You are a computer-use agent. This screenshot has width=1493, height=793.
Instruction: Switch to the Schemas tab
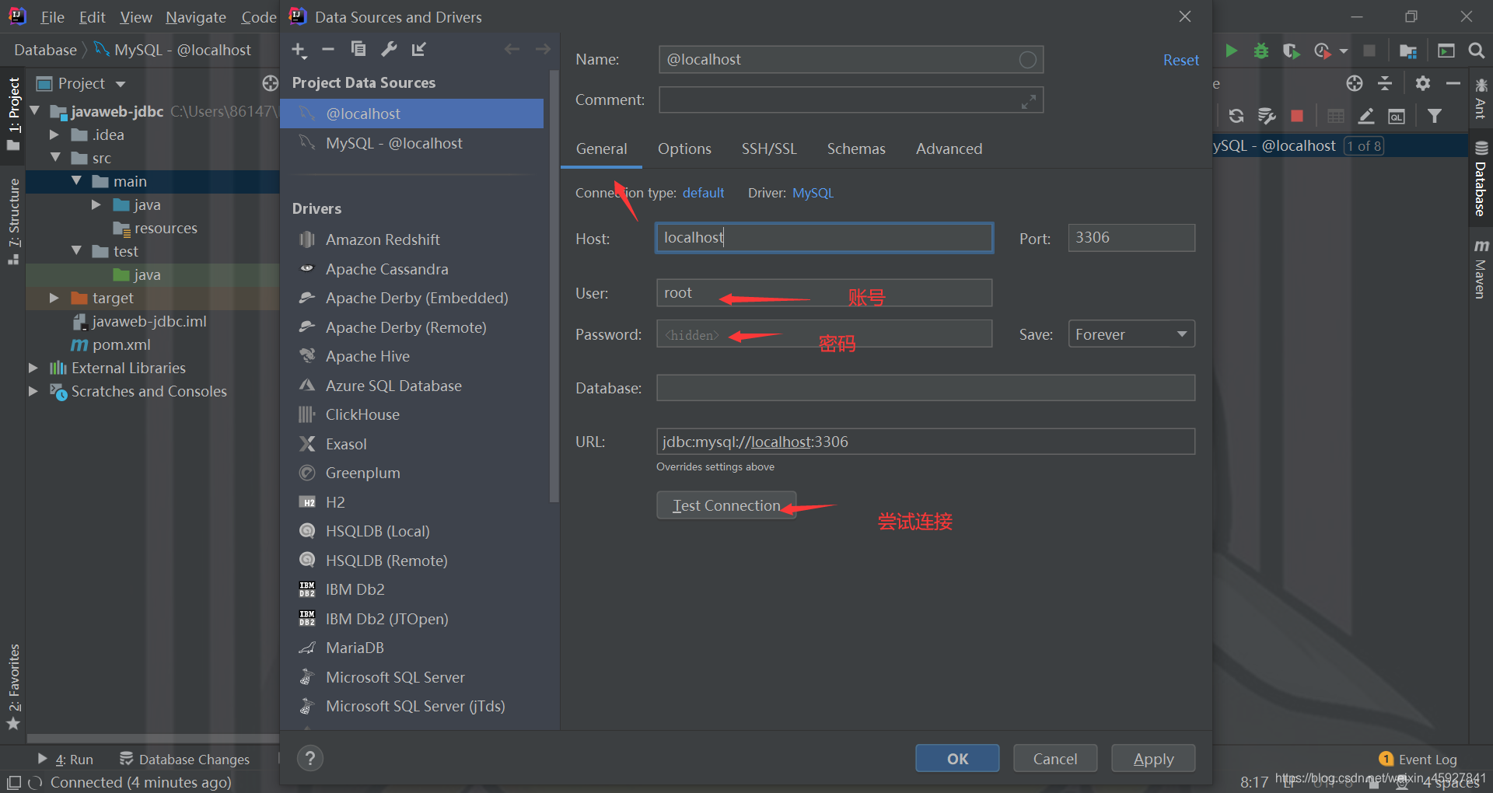pyautogui.click(x=856, y=148)
